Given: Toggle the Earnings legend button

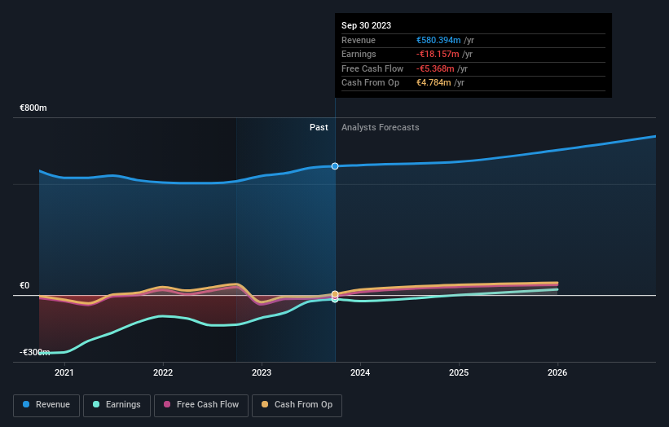Looking at the screenshot, I should tap(117, 405).
